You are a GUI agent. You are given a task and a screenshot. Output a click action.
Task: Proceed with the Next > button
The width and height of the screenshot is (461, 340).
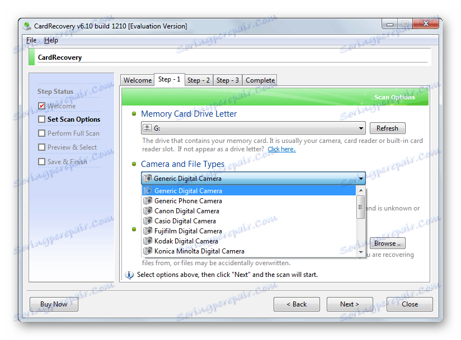coord(350,304)
